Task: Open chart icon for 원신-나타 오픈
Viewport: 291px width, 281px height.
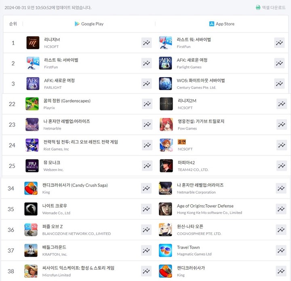Action: (281, 230)
